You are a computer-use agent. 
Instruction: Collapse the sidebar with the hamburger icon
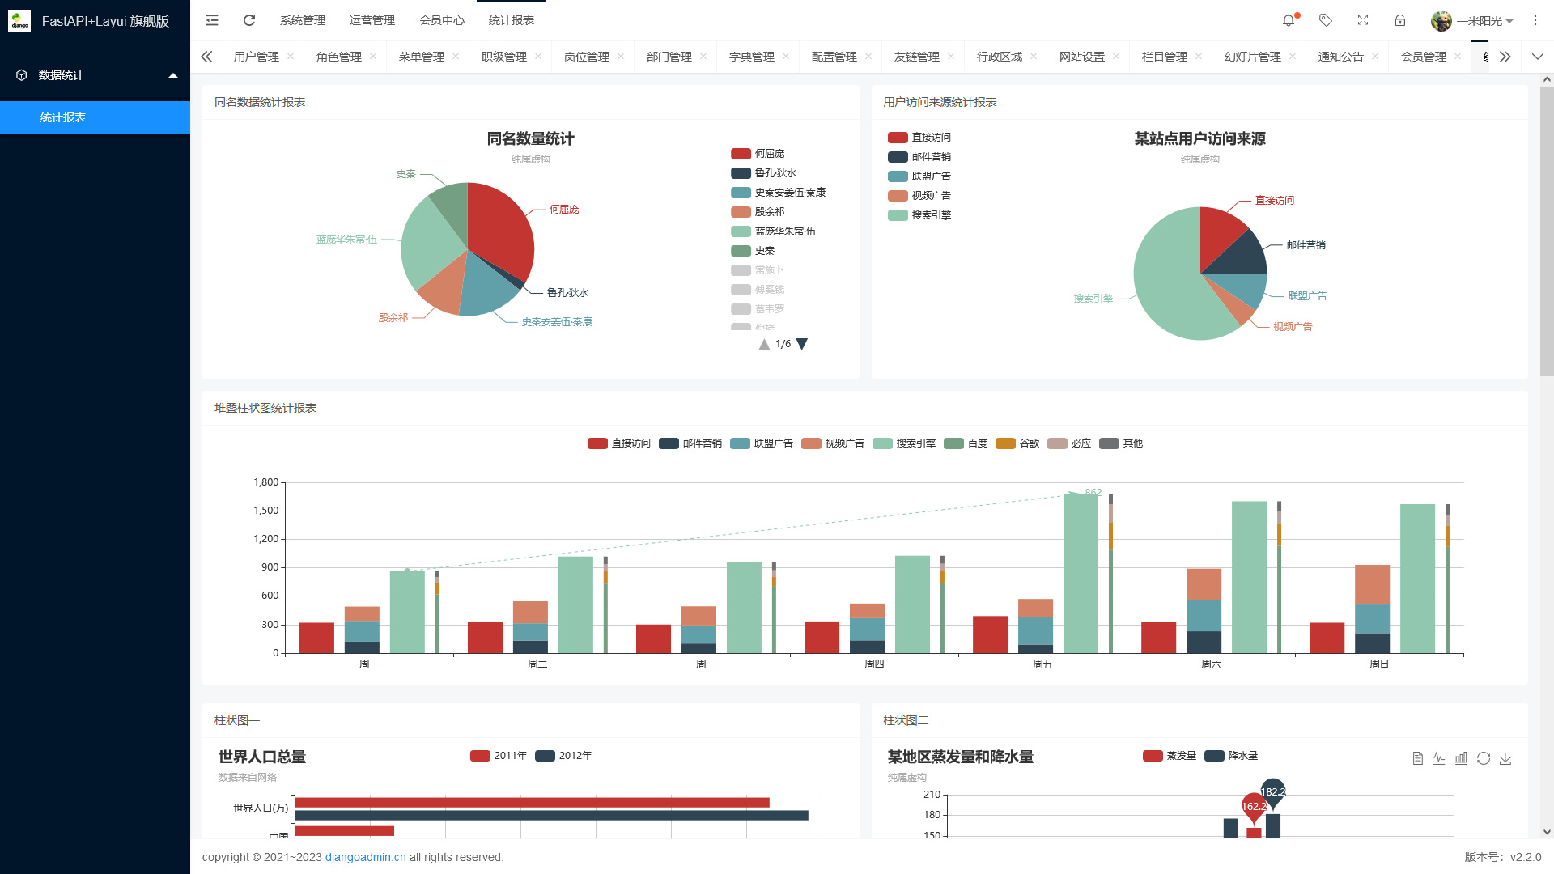[211, 20]
